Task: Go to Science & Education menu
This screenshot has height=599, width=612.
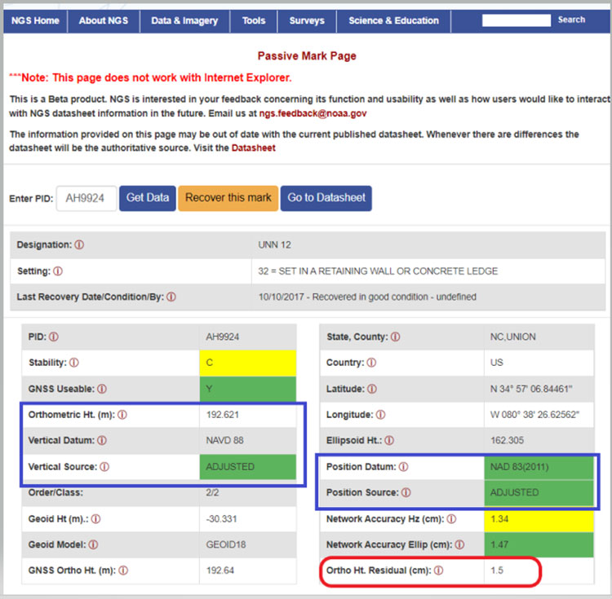Action: tap(393, 20)
